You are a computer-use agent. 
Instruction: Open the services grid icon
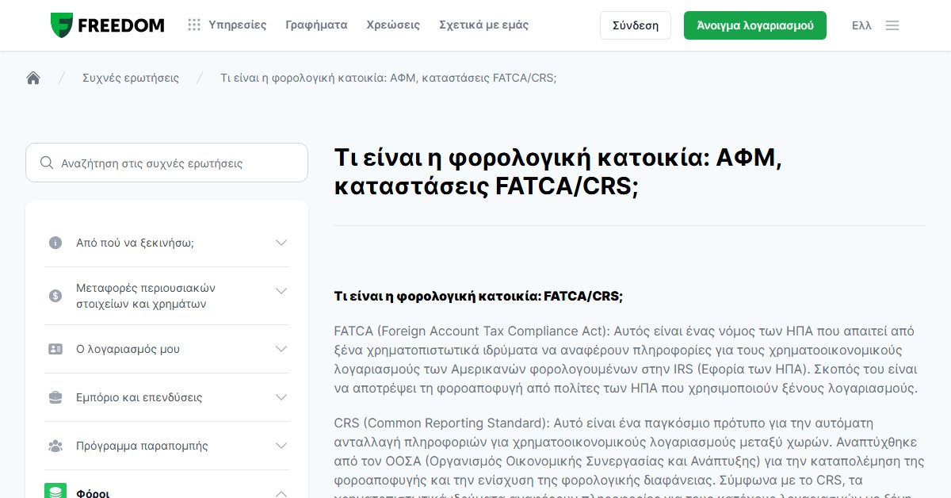(x=194, y=25)
